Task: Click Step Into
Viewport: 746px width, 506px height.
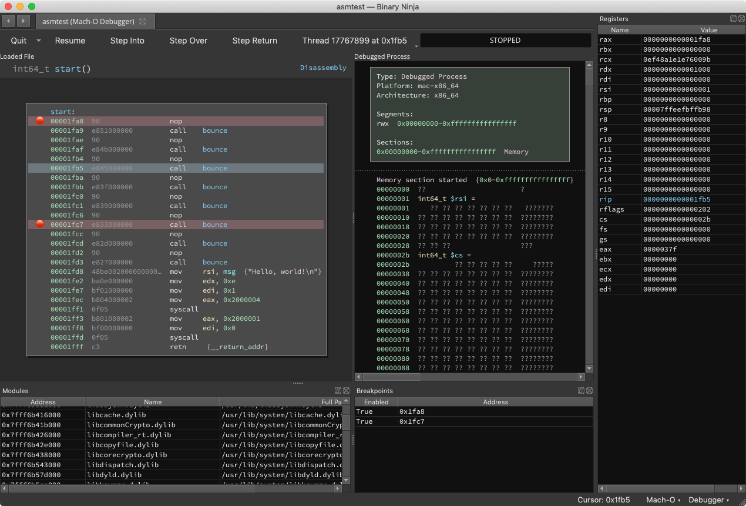Action: click(x=127, y=41)
